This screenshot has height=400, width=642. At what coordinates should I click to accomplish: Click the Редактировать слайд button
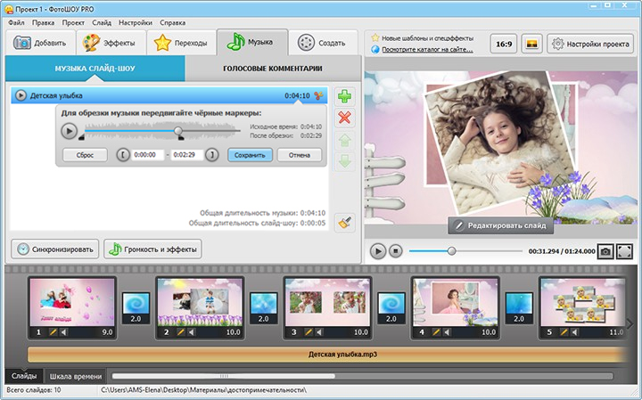click(500, 226)
